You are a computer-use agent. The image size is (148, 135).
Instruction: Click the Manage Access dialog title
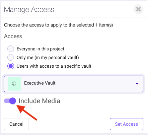click(x=29, y=10)
